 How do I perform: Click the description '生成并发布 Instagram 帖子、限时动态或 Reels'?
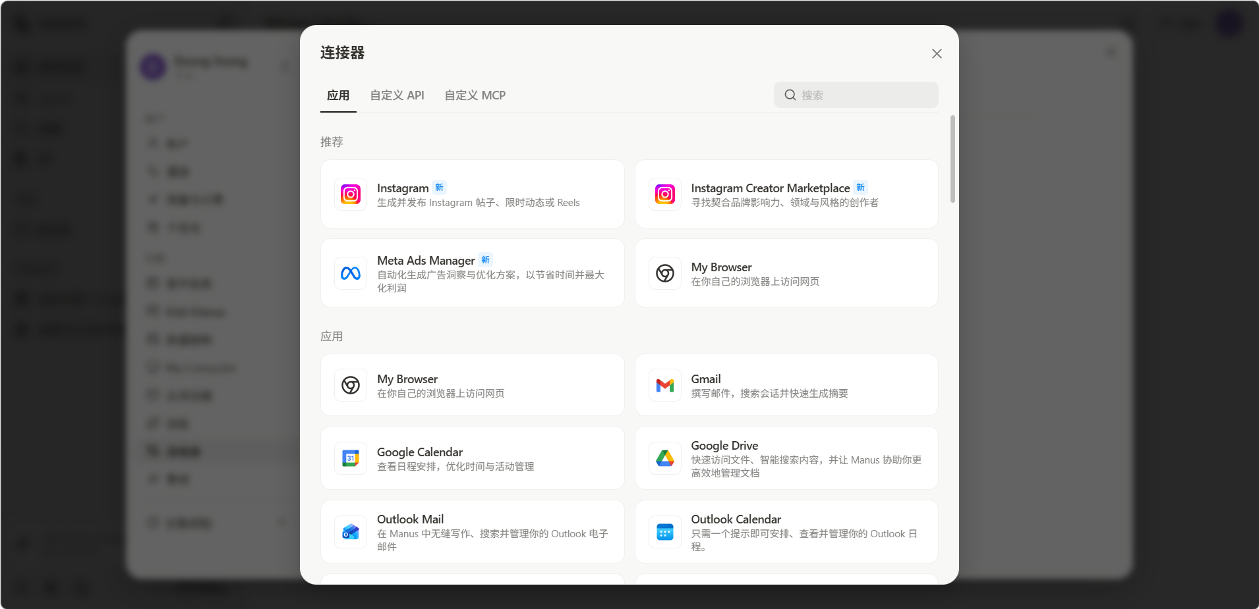pyautogui.click(x=479, y=203)
